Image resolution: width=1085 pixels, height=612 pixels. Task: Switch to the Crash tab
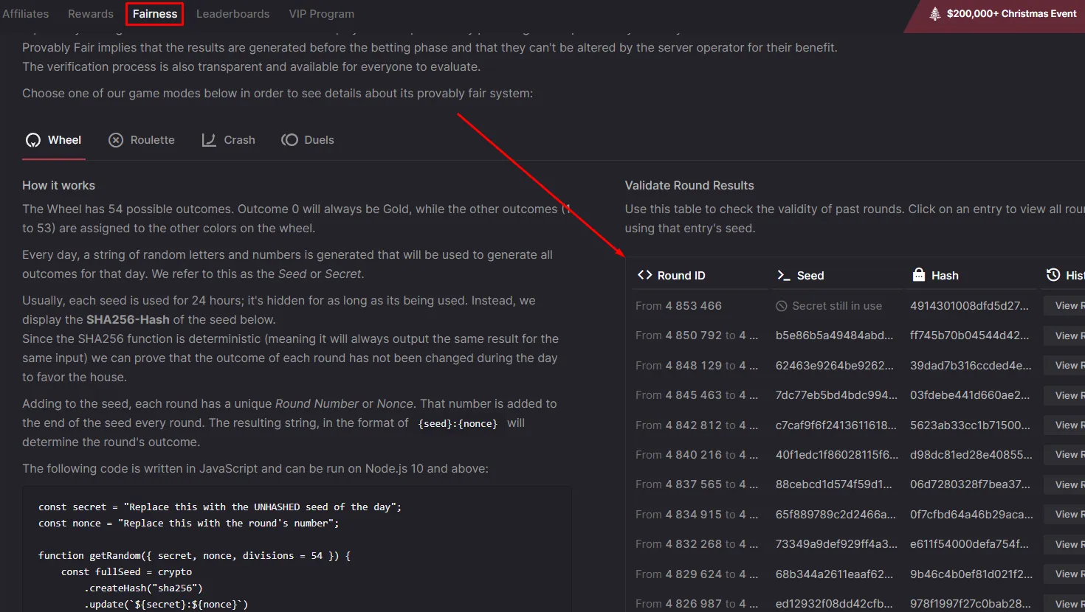229,140
